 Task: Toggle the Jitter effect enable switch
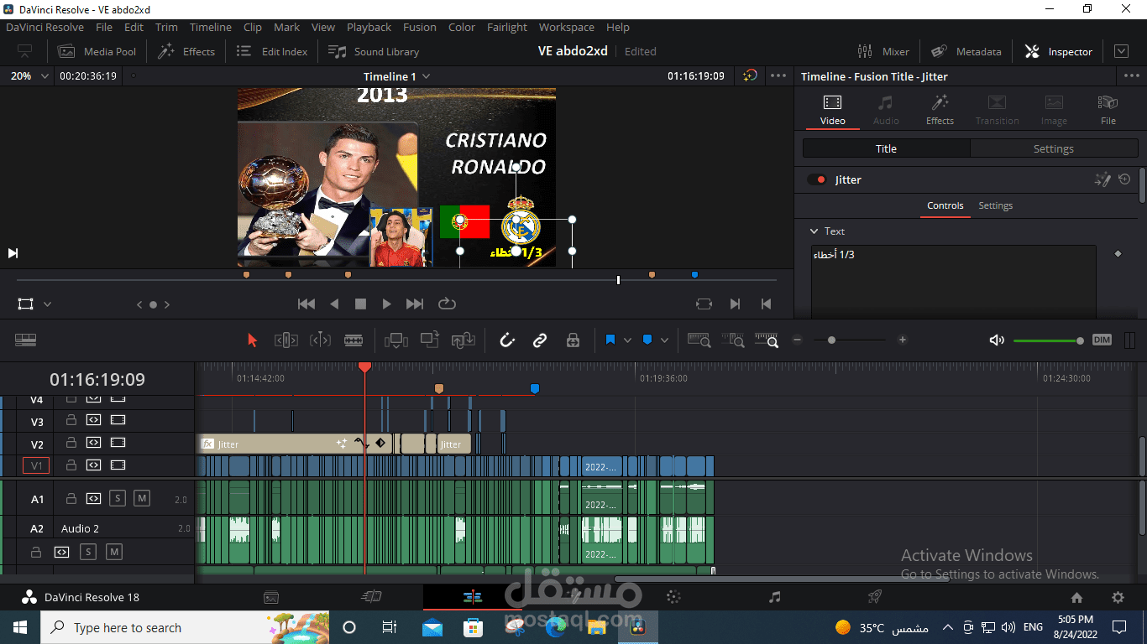[x=816, y=179]
